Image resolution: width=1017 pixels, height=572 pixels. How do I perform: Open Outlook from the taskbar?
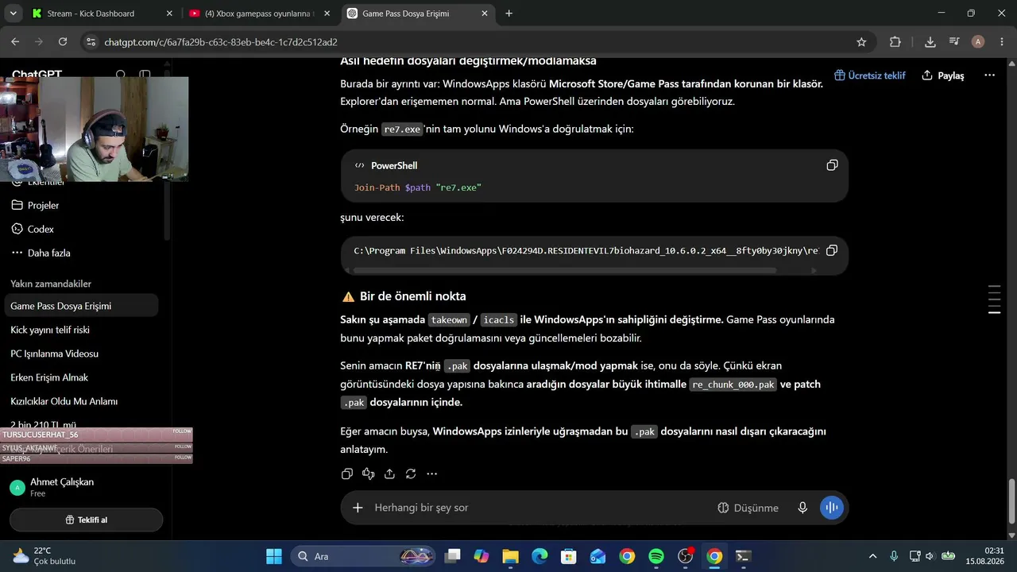[x=597, y=556]
